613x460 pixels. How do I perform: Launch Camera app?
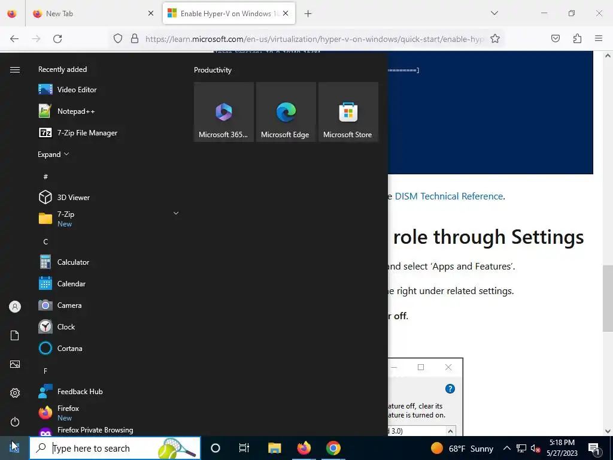[108, 305]
